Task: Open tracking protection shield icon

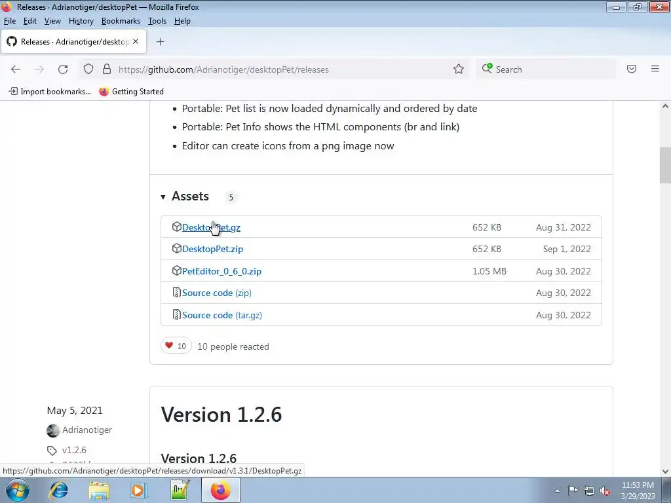Action: pos(88,69)
